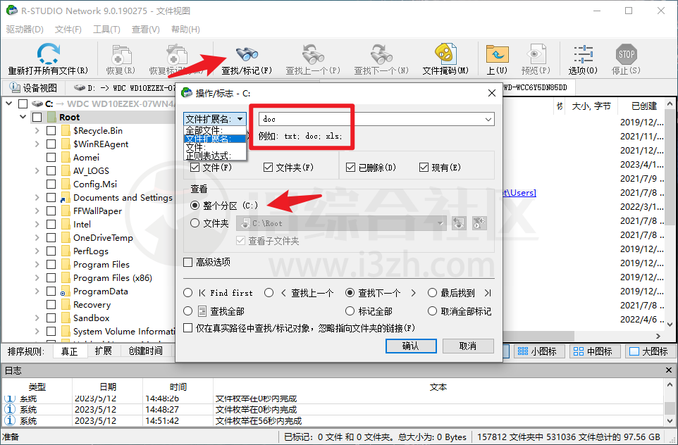Select the 查找全部 radio option
The height and width of the screenshot is (445, 678).
pos(187,311)
